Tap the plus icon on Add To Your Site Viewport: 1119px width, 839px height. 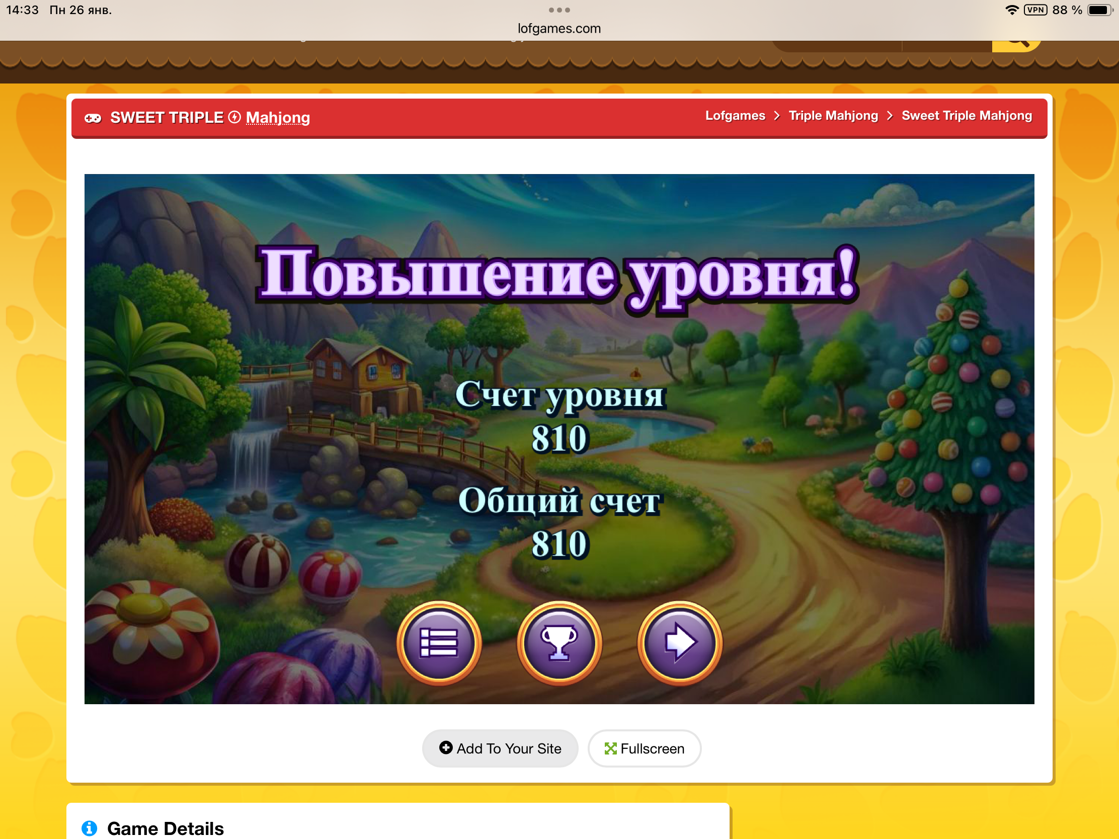pyautogui.click(x=446, y=747)
